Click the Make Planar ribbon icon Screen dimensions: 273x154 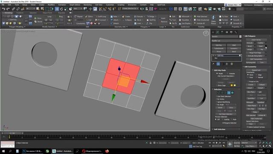[213, 20]
